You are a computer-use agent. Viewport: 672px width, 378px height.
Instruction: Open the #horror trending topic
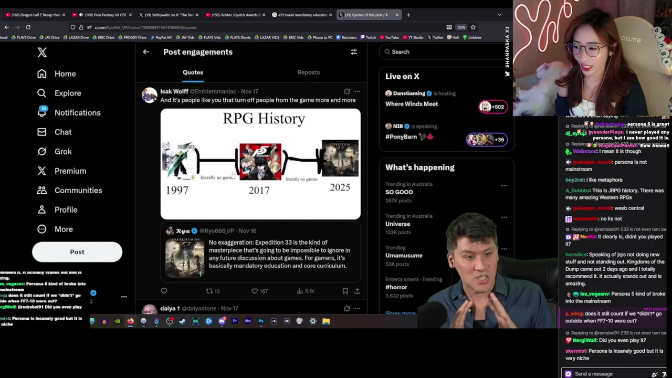point(396,287)
